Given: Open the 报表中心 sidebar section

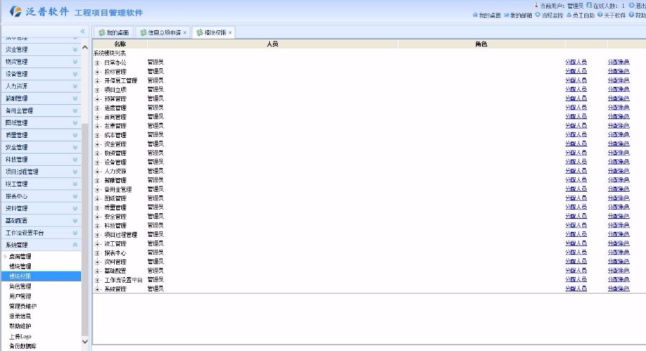Looking at the screenshot, I should pyautogui.click(x=41, y=196).
